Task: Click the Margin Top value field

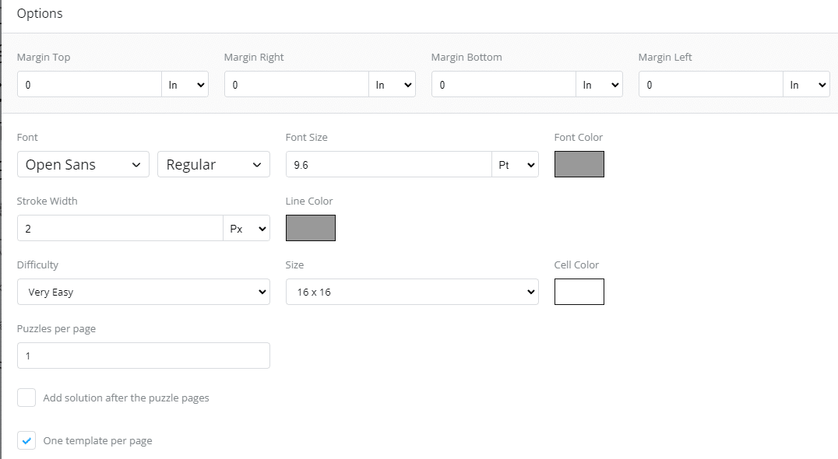Action: (x=90, y=84)
